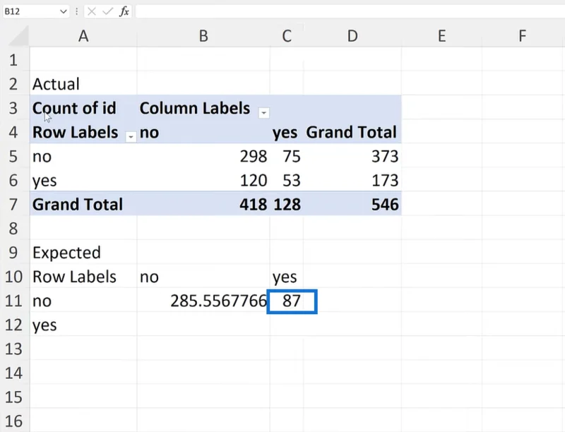Click the Name Box showing B12

click(x=30, y=11)
